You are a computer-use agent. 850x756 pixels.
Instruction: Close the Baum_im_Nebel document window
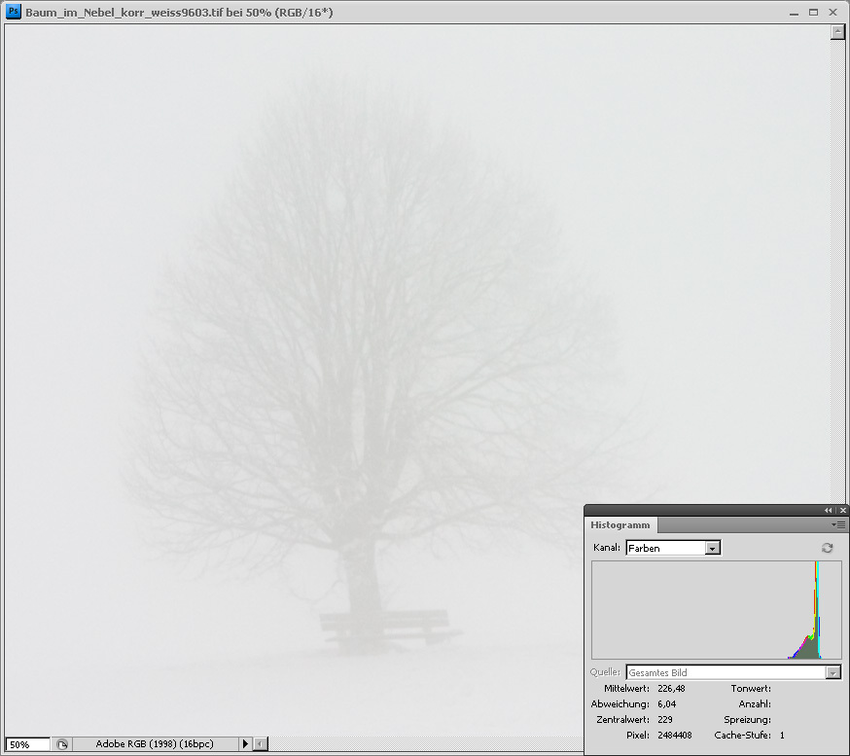(x=833, y=12)
